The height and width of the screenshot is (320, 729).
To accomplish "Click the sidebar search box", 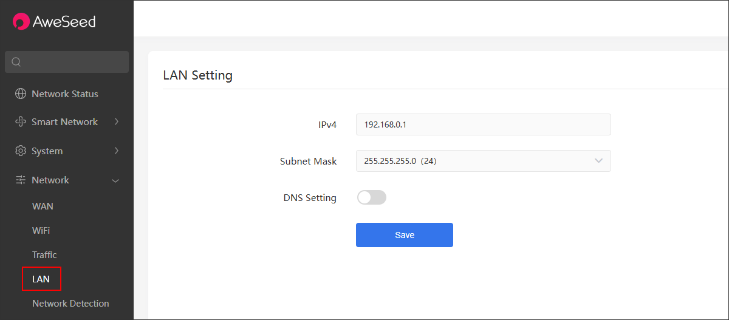I will (67, 62).
